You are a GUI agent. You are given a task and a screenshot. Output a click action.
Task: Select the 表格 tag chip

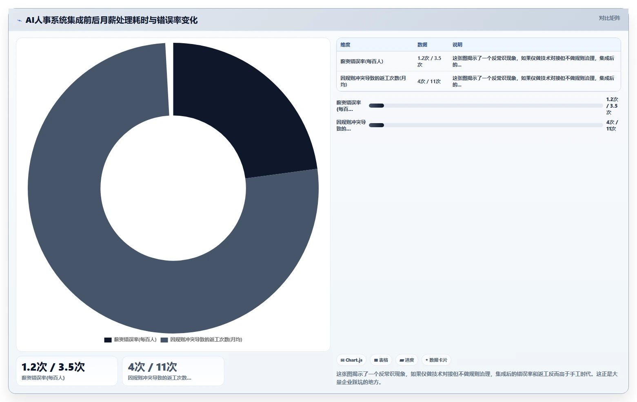[x=381, y=360]
